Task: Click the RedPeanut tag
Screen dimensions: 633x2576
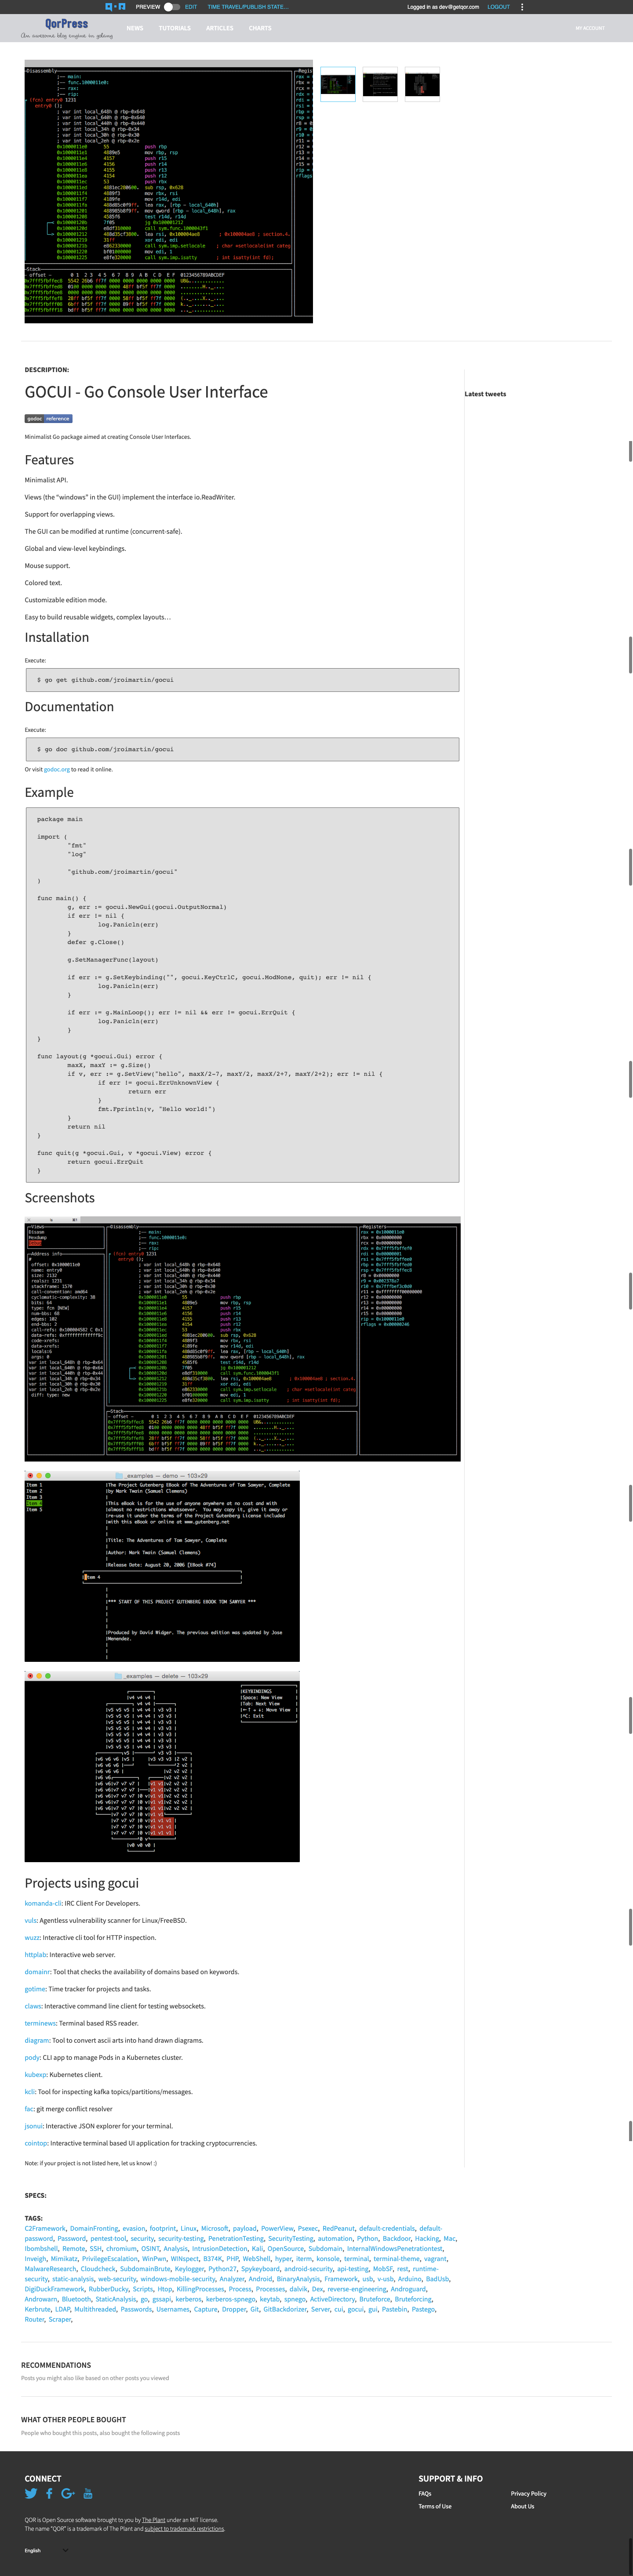Action: [338, 2228]
